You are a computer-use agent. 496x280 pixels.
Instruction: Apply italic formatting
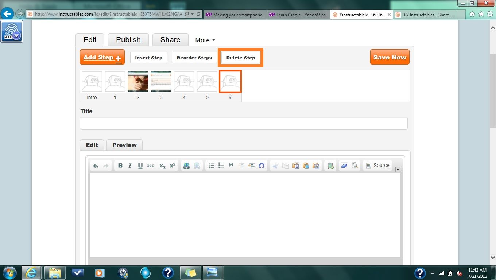click(130, 166)
